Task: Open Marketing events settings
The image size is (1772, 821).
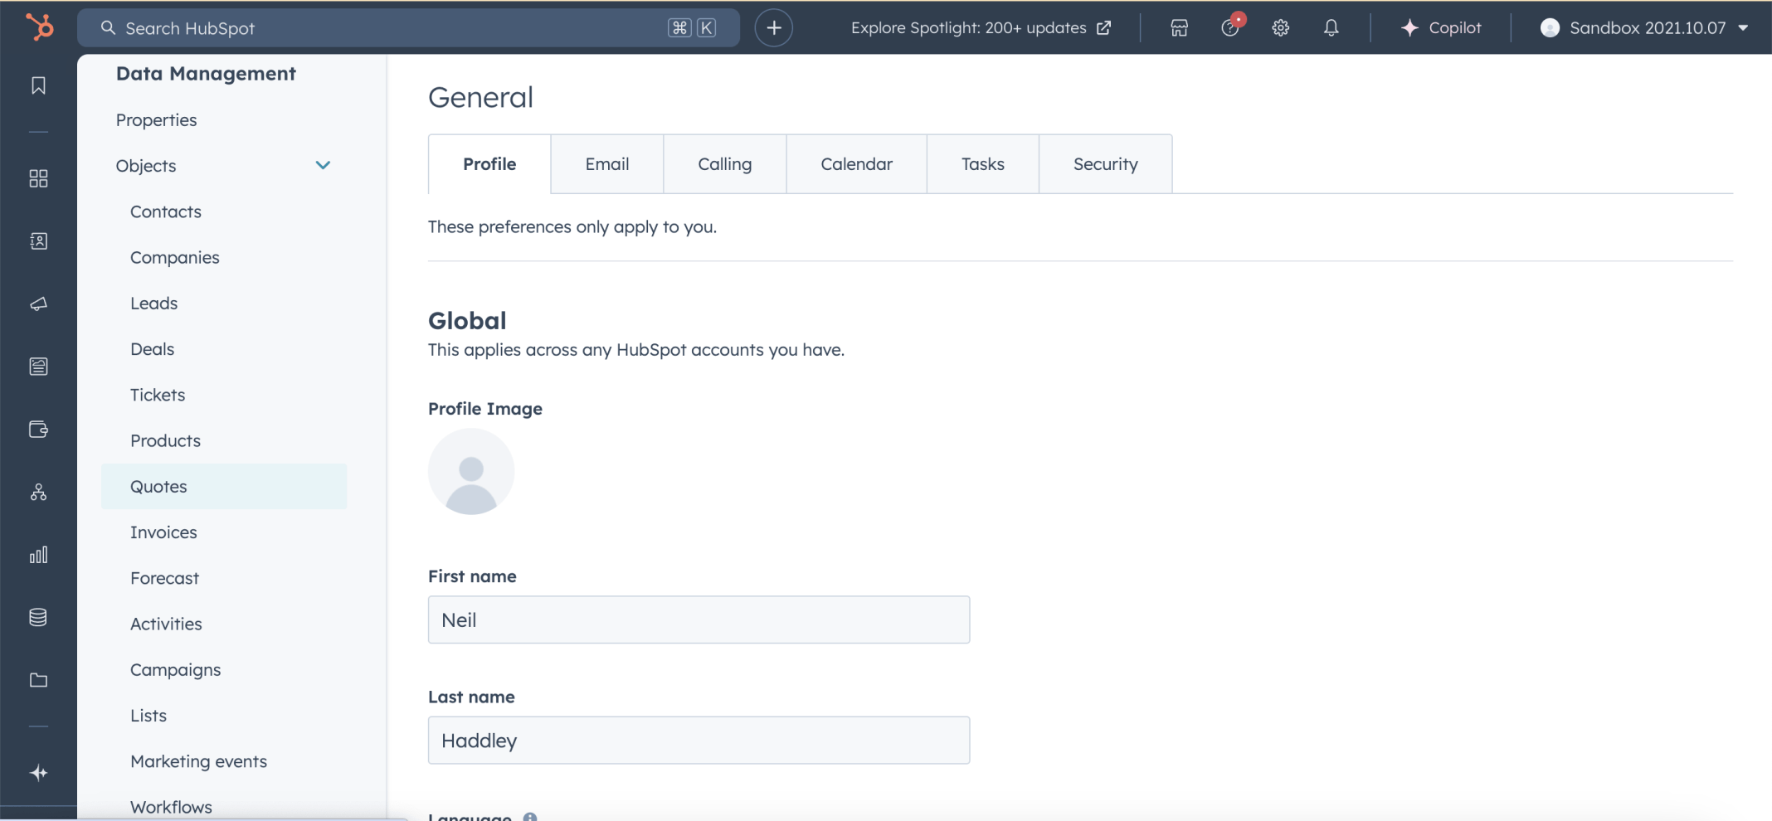Action: (198, 760)
